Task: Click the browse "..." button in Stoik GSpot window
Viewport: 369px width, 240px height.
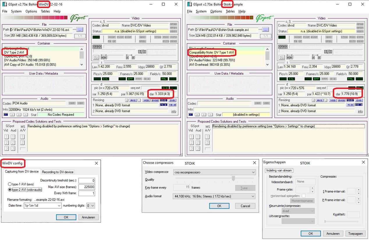Action: pos(265,29)
